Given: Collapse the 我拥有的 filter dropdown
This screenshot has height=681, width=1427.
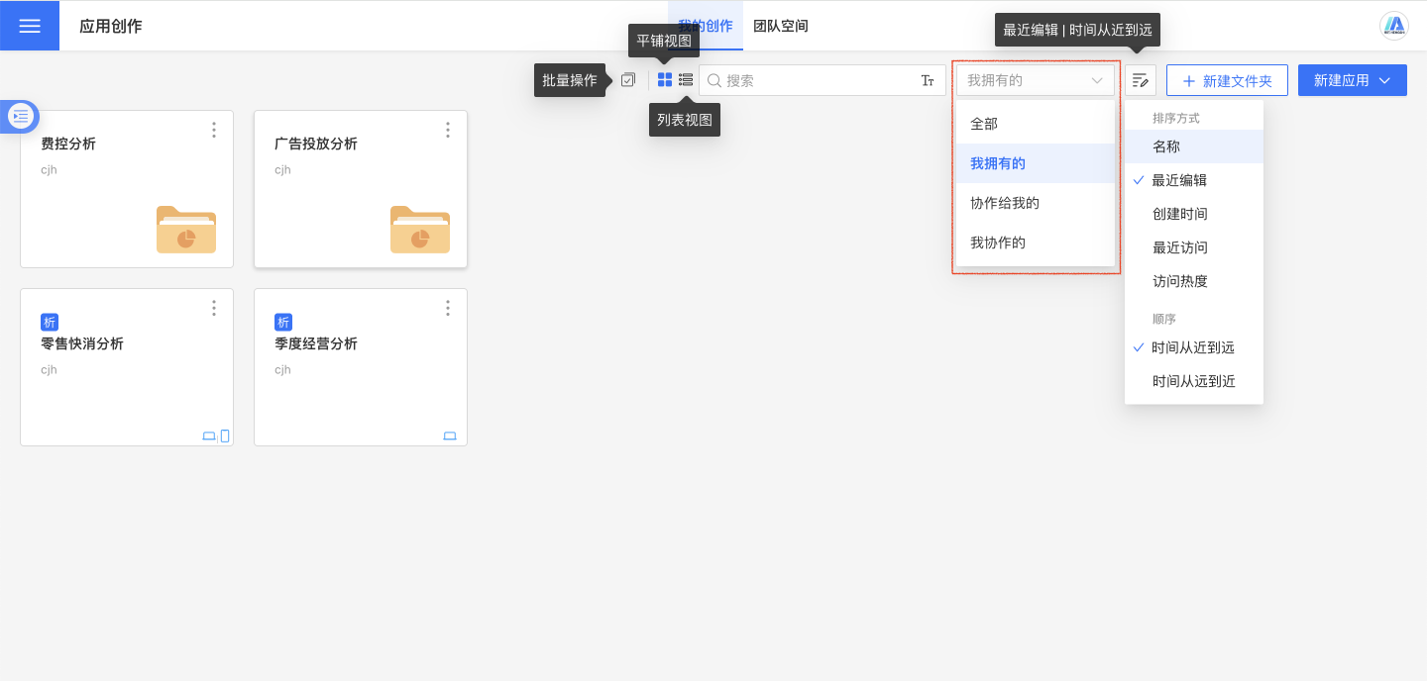Looking at the screenshot, I should point(1035,80).
